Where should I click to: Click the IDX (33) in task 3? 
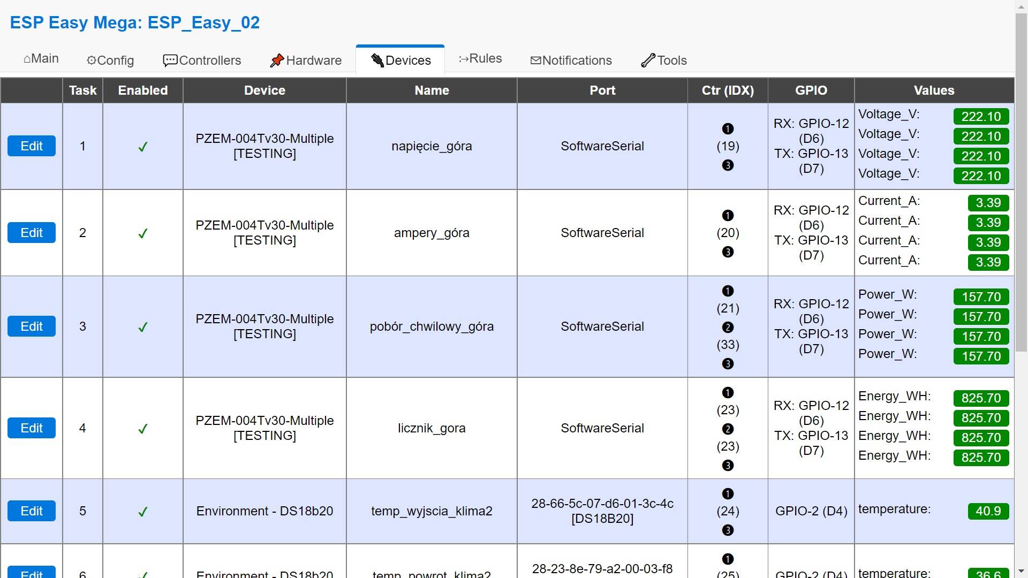tap(728, 345)
